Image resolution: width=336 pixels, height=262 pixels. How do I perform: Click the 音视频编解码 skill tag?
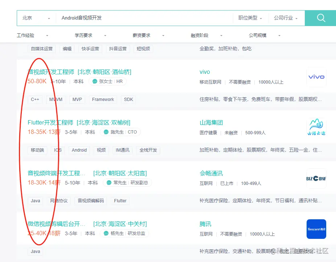click(91, 201)
